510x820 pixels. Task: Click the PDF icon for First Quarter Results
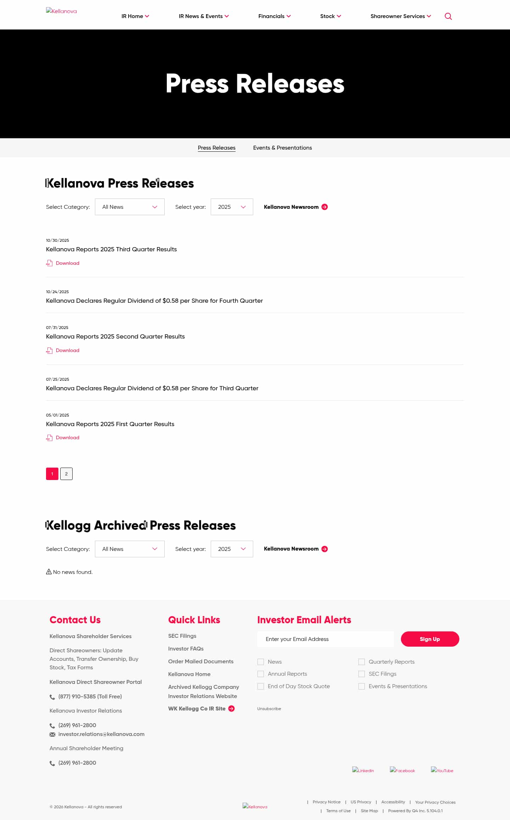[x=49, y=438]
